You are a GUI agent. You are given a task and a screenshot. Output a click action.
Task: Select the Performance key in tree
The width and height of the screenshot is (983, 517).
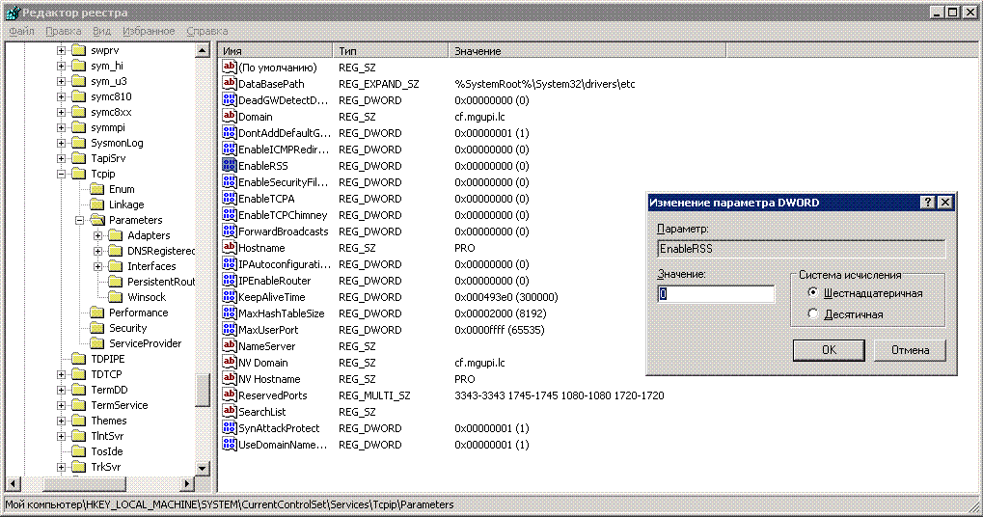point(138,313)
